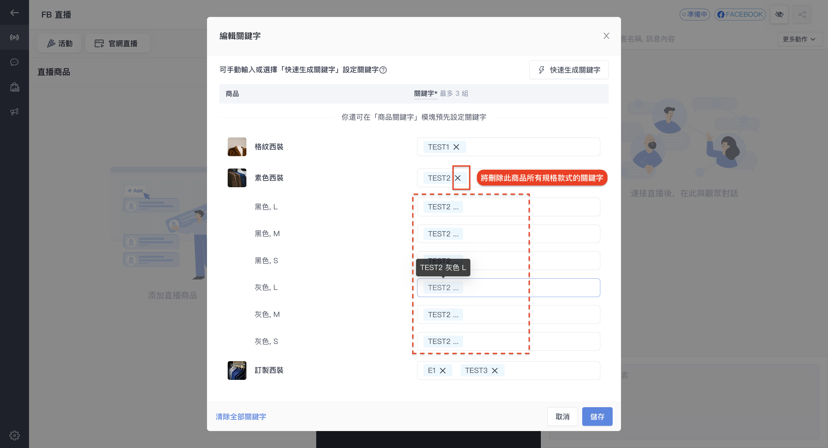The height and width of the screenshot is (448, 828).
Task: Open the shop analytics sidebar icon
Action: pyautogui.click(x=14, y=87)
